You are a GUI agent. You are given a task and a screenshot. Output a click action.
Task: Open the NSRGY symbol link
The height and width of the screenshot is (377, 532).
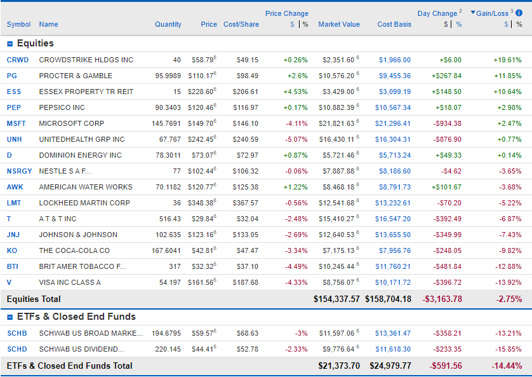point(19,172)
